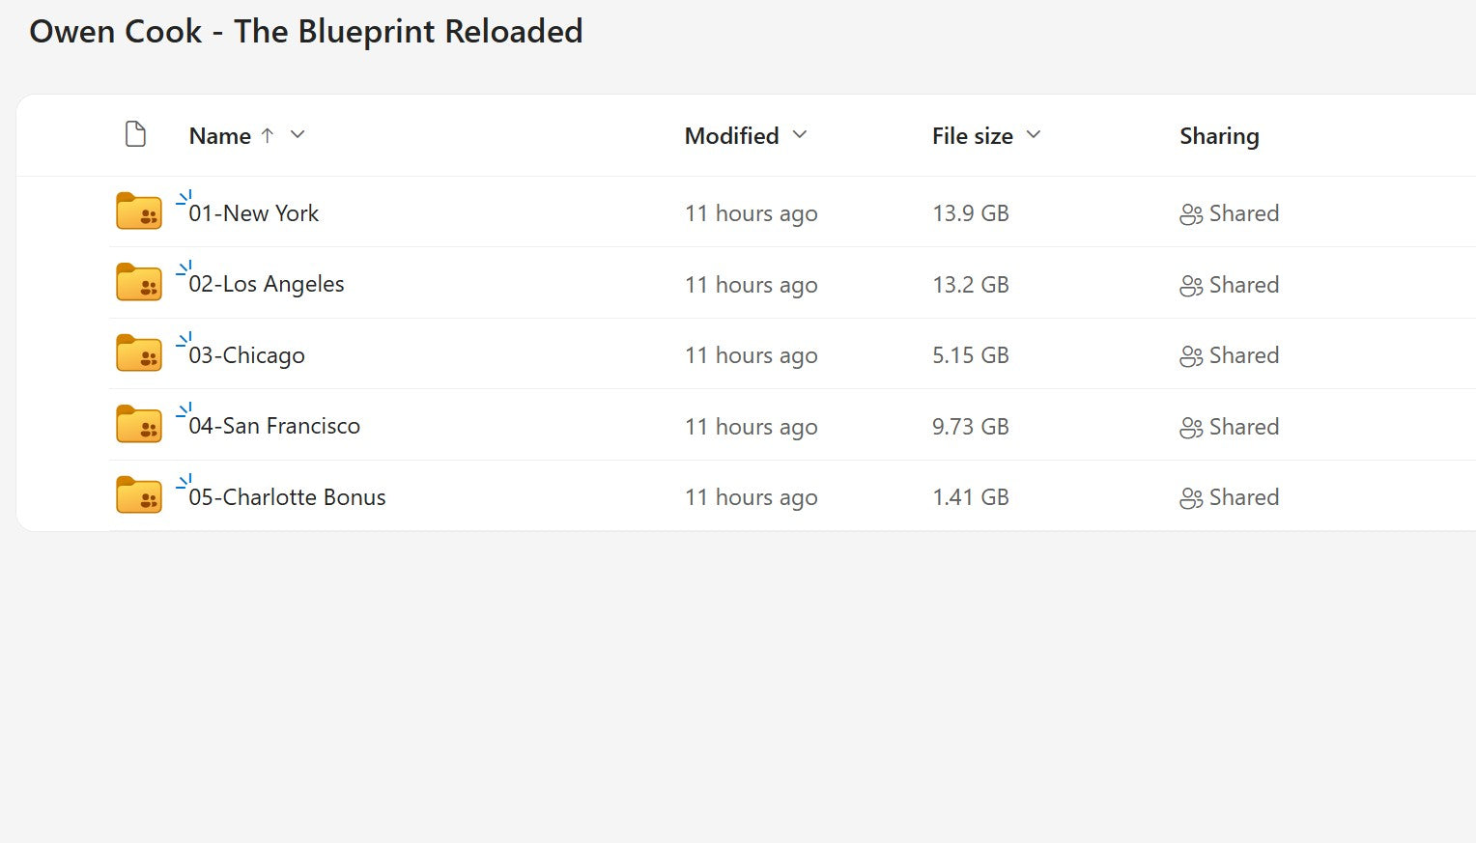Open the Name column filter dropdown
The image size is (1476, 843).
(298, 136)
